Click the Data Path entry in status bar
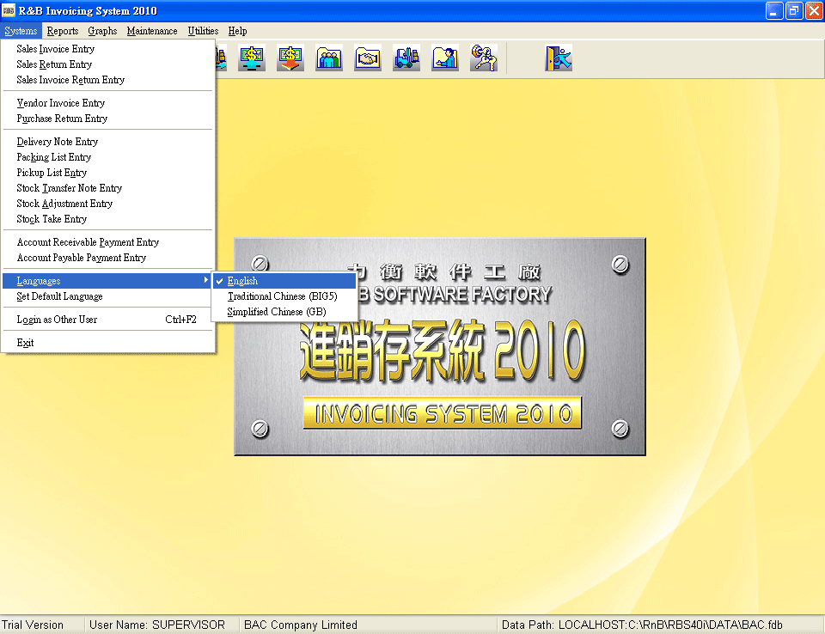Viewport: 825px width, 634px height. point(642,625)
